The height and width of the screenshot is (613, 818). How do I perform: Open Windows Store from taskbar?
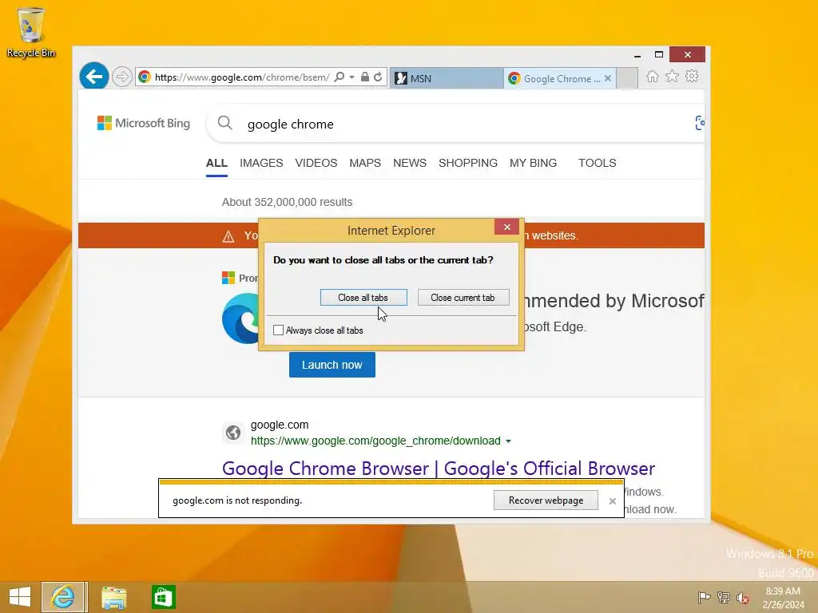[163, 597]
